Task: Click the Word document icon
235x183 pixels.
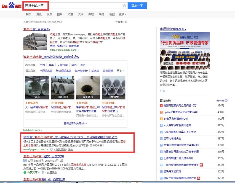Action: 25,161
